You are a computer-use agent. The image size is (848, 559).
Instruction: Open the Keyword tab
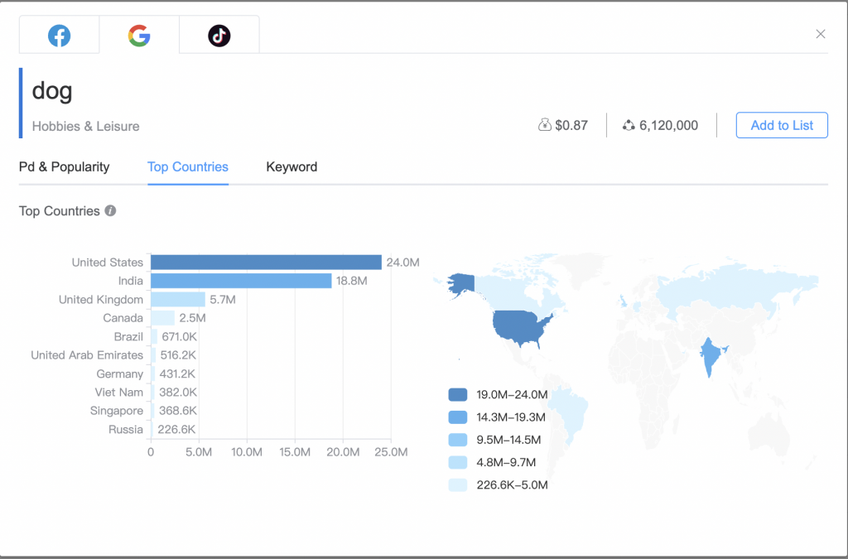coord(291,167)
